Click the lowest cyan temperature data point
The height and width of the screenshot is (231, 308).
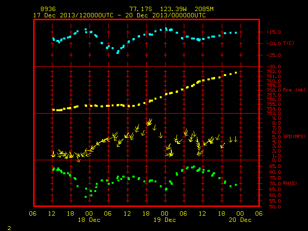point(117,52)
